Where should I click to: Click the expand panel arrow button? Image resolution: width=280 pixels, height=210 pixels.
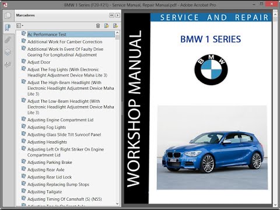(118, 15)
